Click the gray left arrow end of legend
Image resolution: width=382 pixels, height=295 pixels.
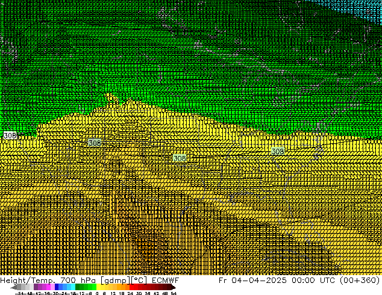pos(13,288)
